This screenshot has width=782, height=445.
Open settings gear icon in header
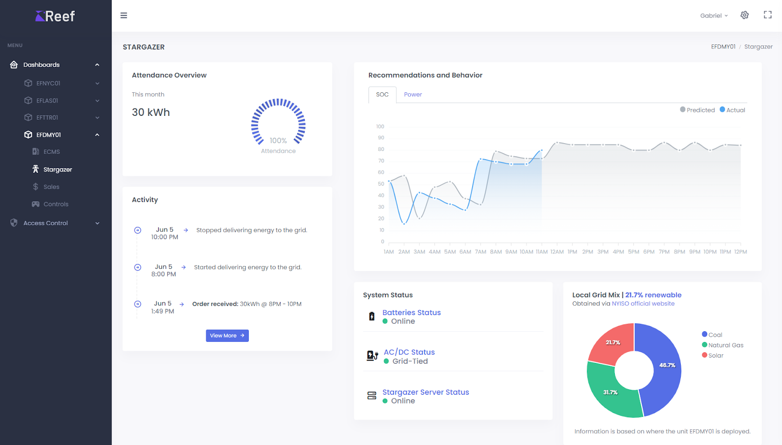coord(744,15)
